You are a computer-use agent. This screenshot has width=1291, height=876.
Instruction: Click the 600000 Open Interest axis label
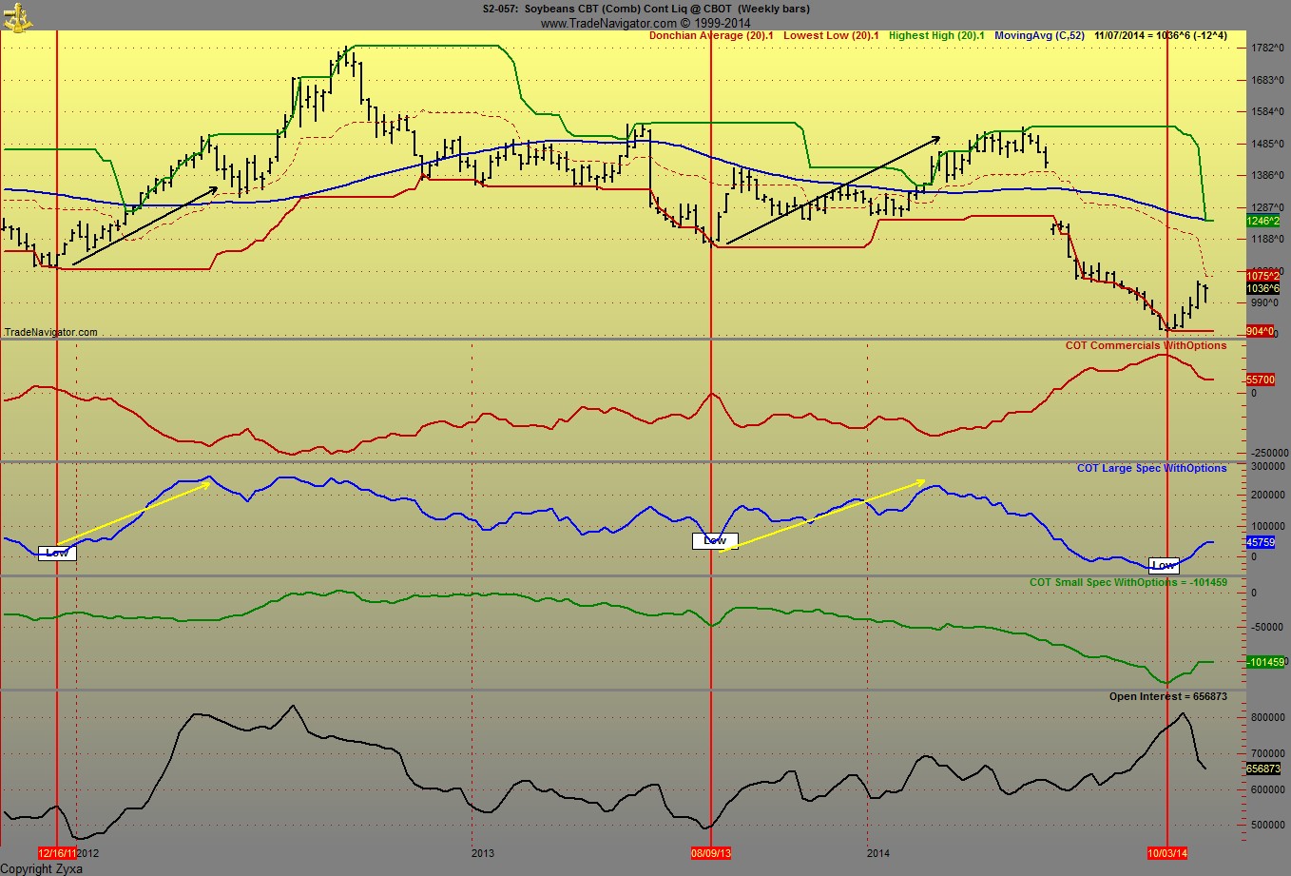[x=1267, y=789]
